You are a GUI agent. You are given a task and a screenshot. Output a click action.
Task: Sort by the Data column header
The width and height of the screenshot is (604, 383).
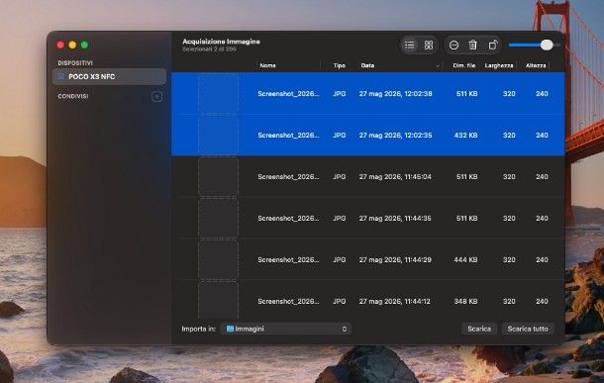tap(367, 65)
